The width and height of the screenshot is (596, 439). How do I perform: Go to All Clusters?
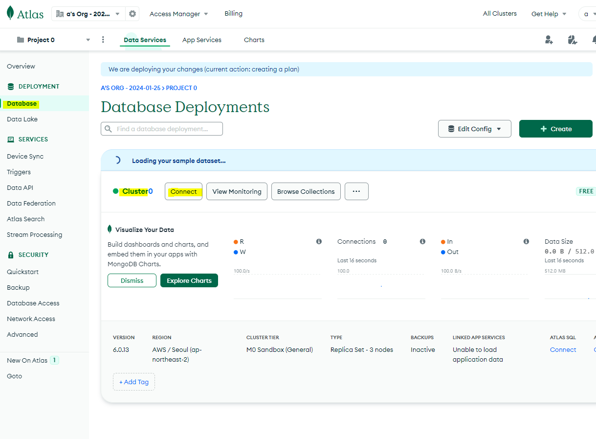point(500,13)
